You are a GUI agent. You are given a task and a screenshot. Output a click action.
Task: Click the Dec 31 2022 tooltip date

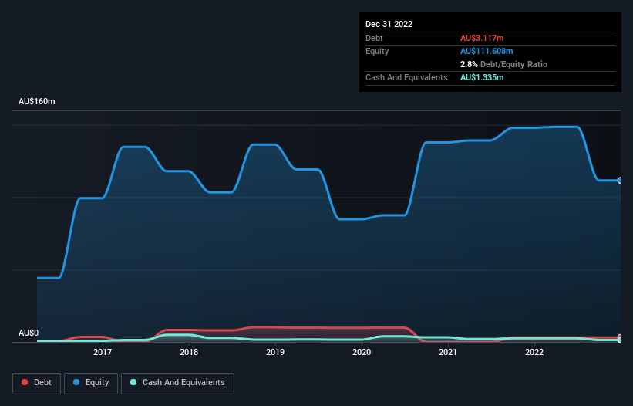click(x=389, y=24)
